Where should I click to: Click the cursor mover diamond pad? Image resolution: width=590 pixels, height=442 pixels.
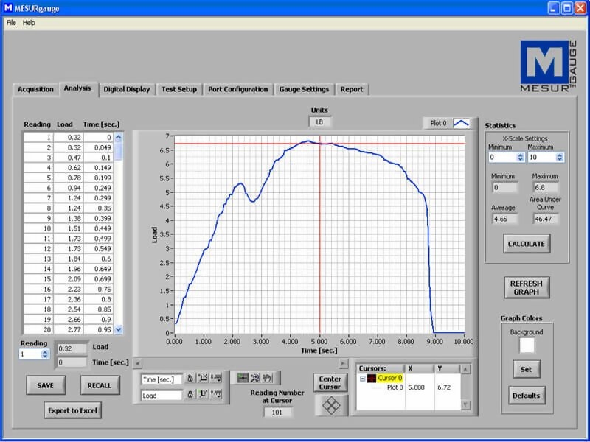click(x=330, y=404)
